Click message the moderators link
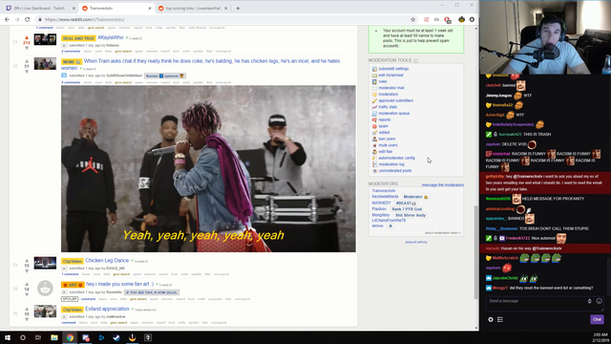611x344 pixels. [443, 184]
